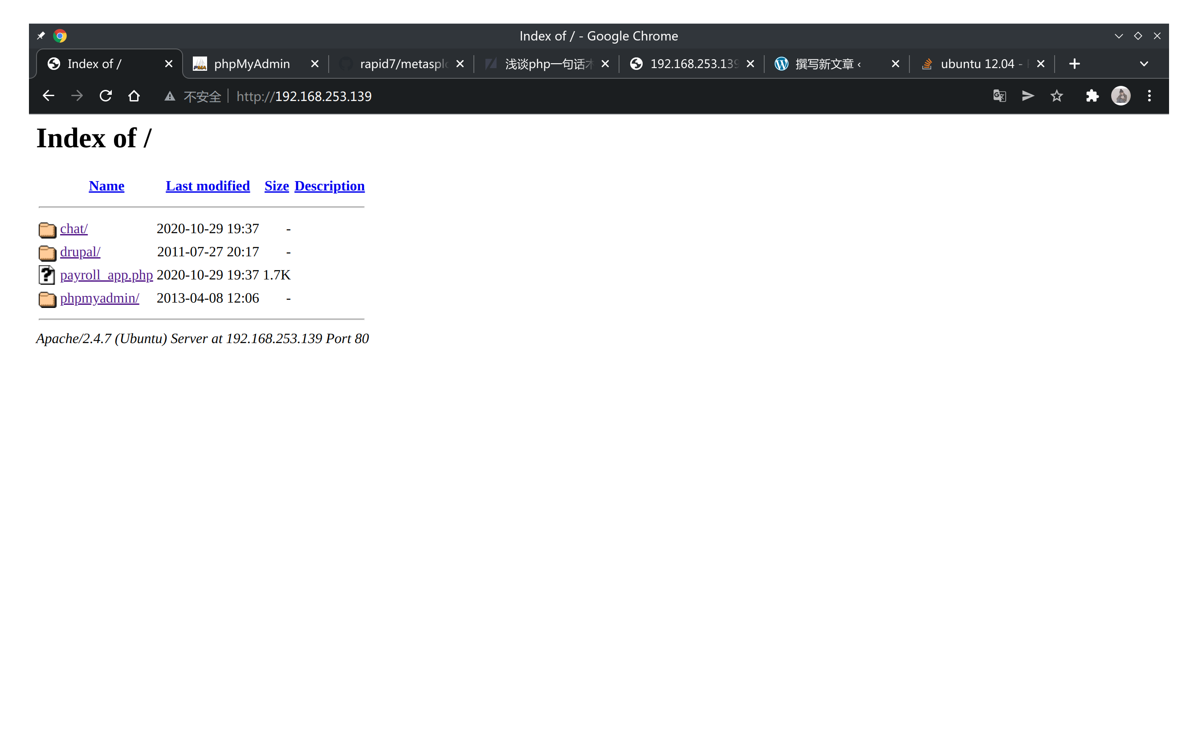Bookmark this page with star icon
Image resolution: width=1198 pixels, height=736 pixels.
coord(1056,96)
